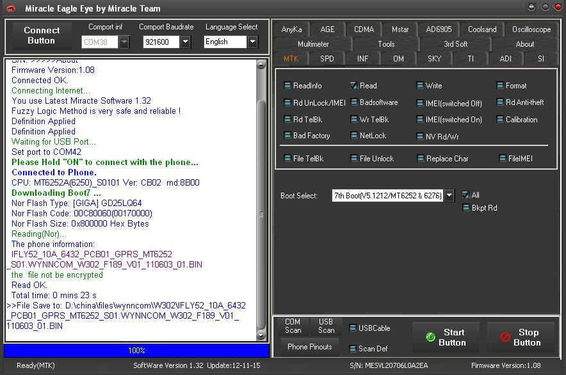Open the Comport Baudrate dropdown

pos(185,42)
